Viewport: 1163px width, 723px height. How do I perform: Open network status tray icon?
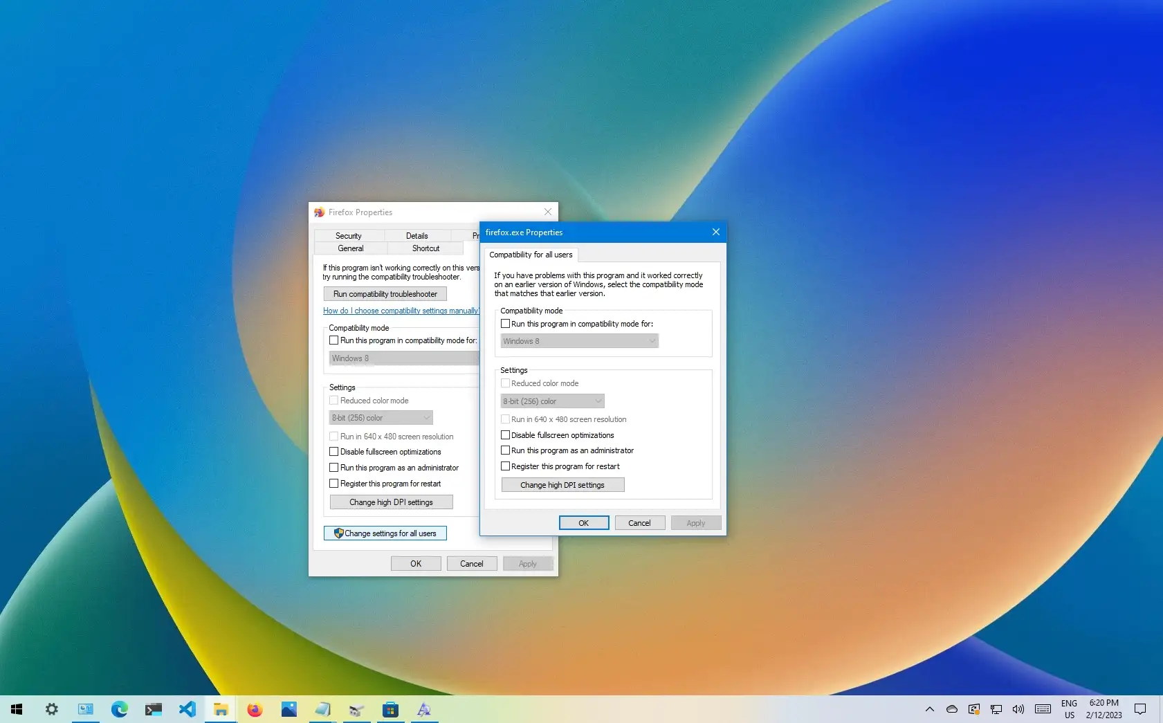pyautogui.click(x=996, y=709)
